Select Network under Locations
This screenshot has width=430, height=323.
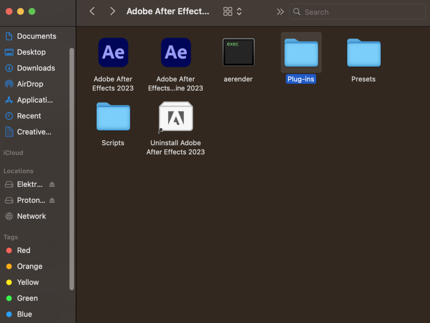pyautogui.click(x=31, y=216)
